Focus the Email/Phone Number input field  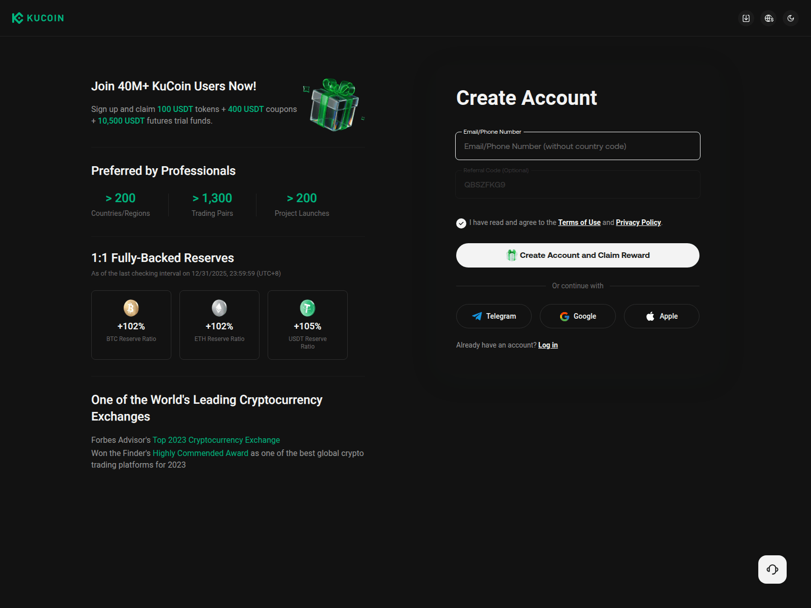[x=578, y=146]
